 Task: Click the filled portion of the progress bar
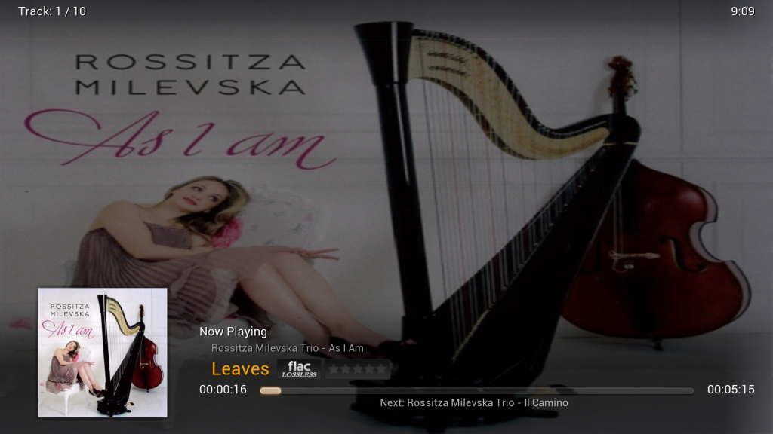(271, 391)
